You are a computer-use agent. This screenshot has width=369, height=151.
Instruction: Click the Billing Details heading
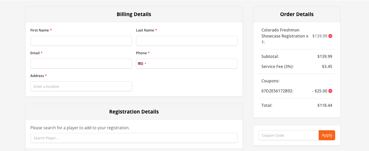pos(134,14)
